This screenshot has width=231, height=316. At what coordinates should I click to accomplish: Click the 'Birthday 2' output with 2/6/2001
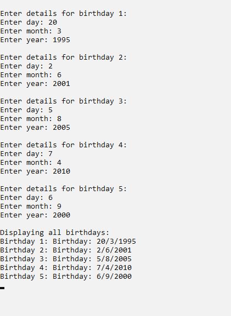coord(66,250)
